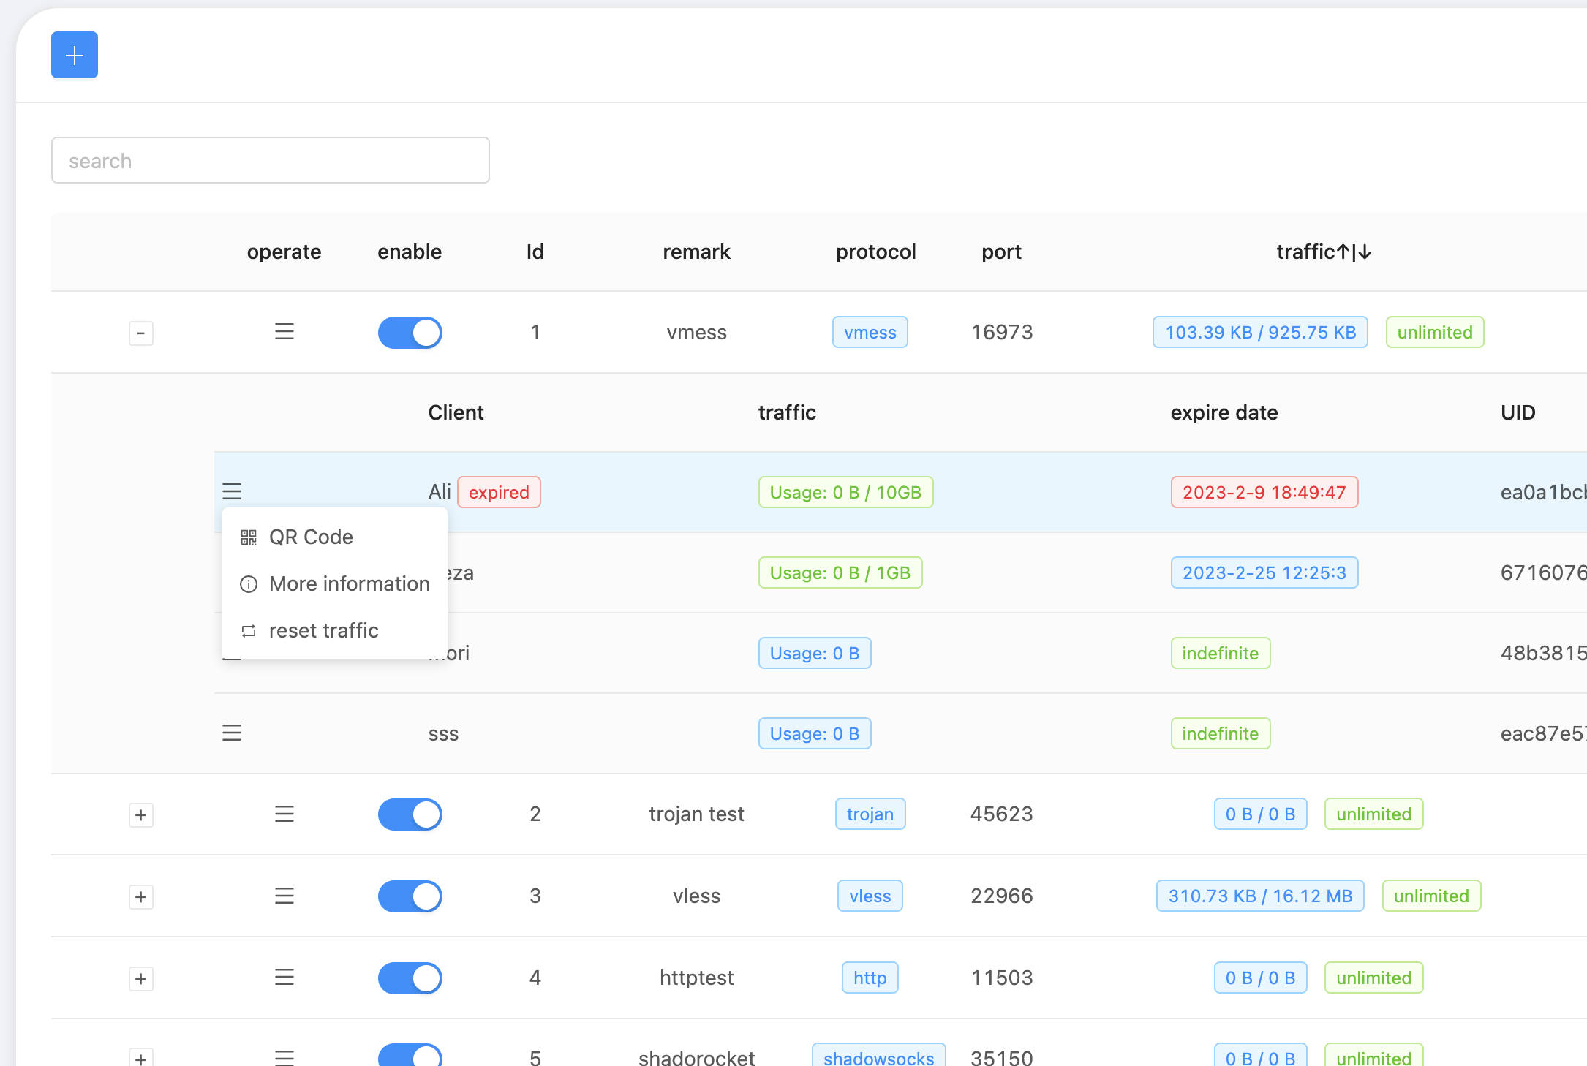Viewport: 1587px width, 1066px height.
Task: Expand the trojan test row
Action: [141, 815]
